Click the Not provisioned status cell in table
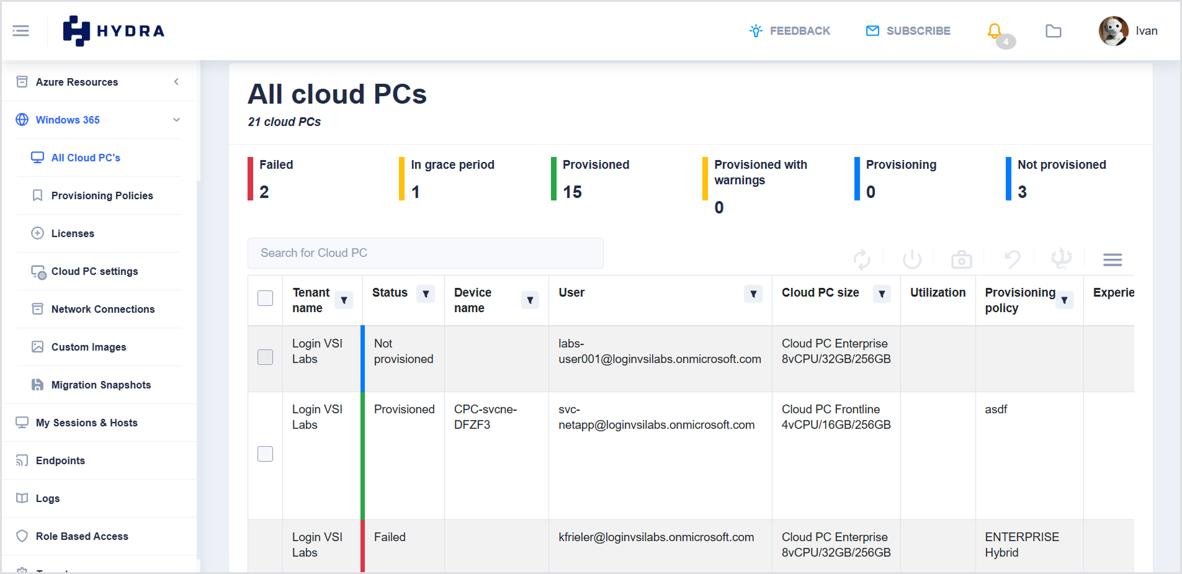Screen dimensions: 1182x574 (404, 351)
